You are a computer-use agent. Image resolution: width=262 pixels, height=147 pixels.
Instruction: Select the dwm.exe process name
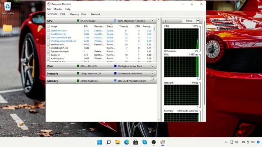(55, 55)
